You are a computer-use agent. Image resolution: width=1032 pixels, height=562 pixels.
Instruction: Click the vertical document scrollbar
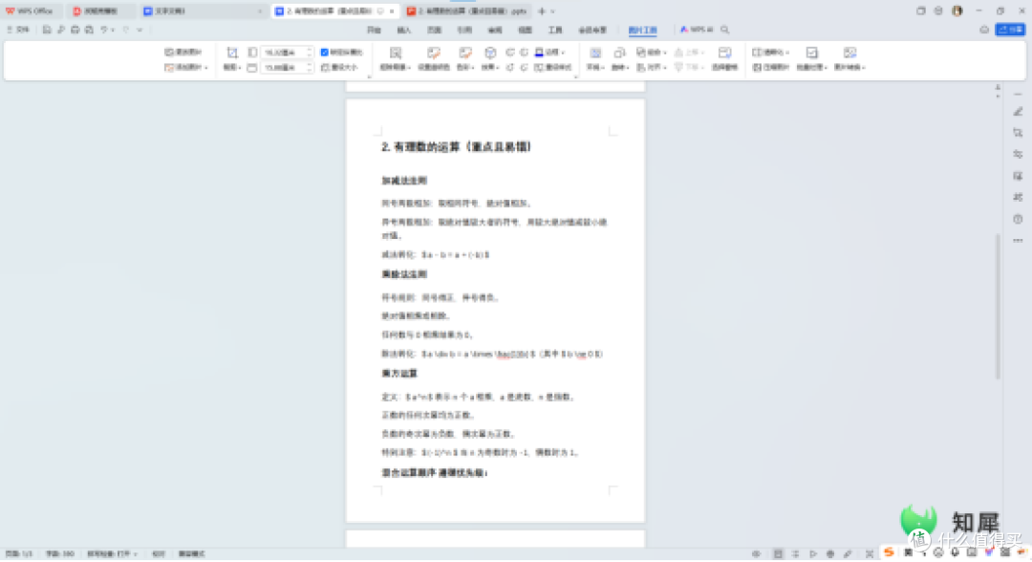click(x=998, y=306)
